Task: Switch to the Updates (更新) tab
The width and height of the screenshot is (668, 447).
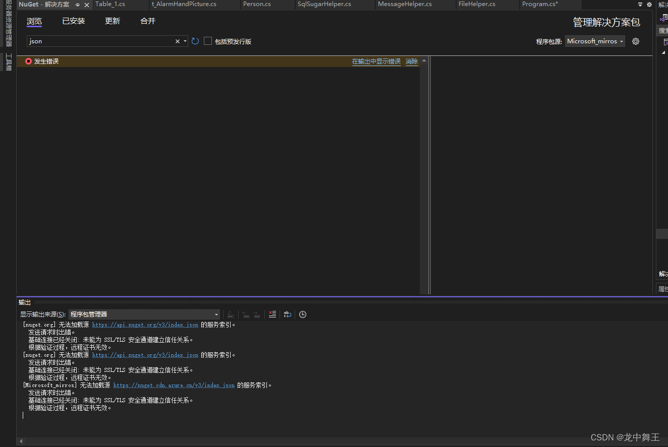Action: click(113, 21)
